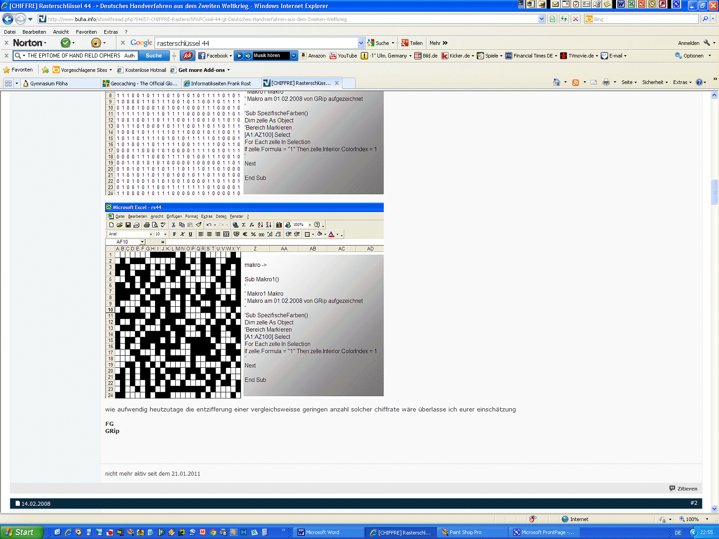Click the Forward navigation arrow
The image size is (719, 539).
coord(20,19)
